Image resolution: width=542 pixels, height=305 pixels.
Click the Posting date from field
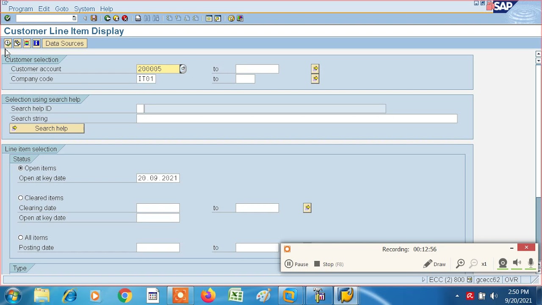point(158,247)
